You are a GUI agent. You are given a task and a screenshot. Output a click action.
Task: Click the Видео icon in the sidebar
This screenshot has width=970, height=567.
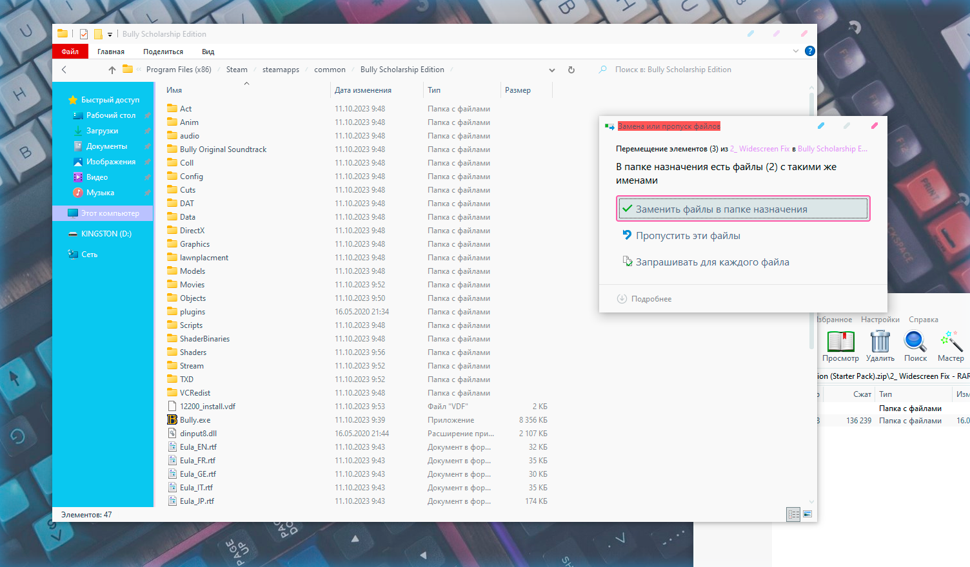[78, 177]
